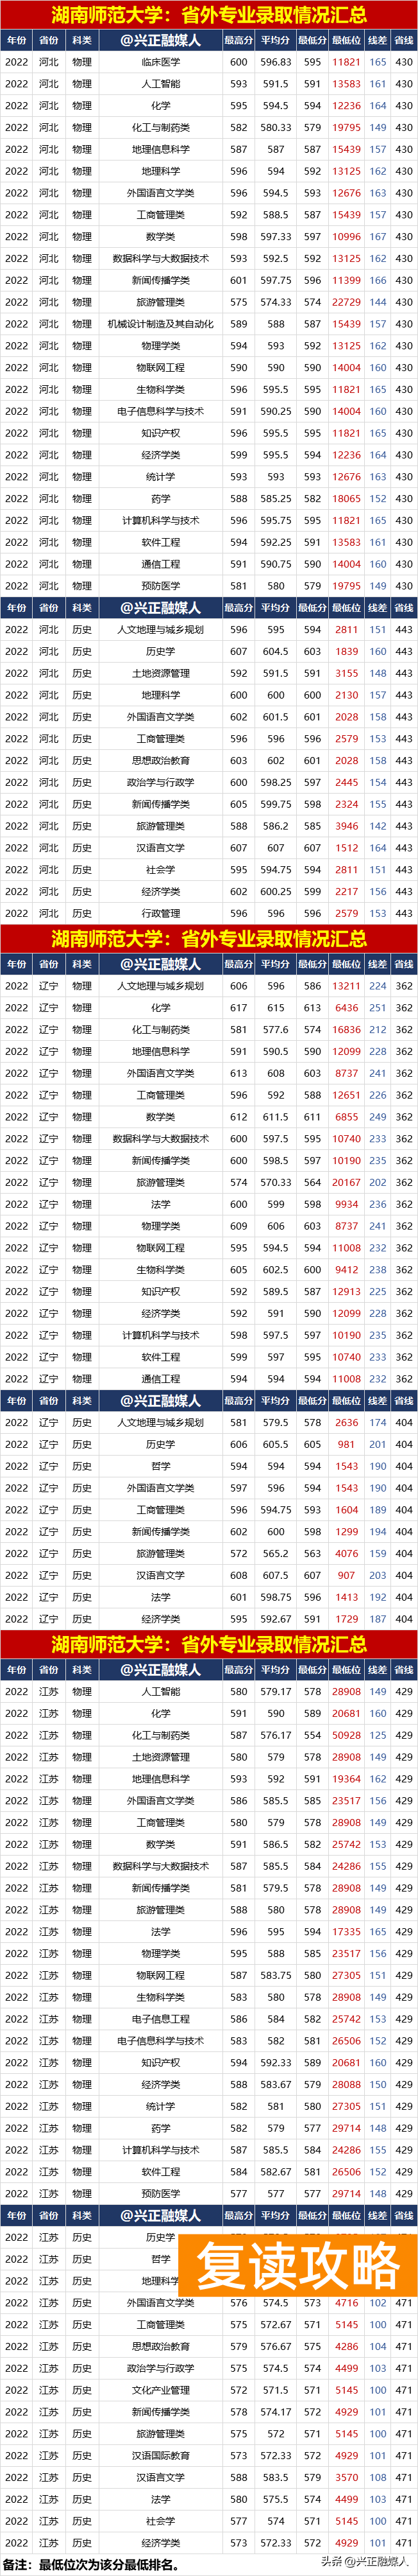
Task: Click the lowest rank value '18065'
Action: (x=346, y=498)
